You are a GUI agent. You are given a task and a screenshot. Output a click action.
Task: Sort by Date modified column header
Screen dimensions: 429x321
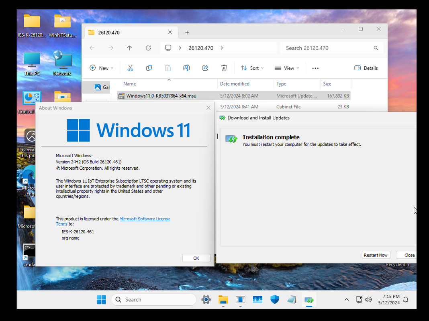pyautogui.click(x=235, y=84)
